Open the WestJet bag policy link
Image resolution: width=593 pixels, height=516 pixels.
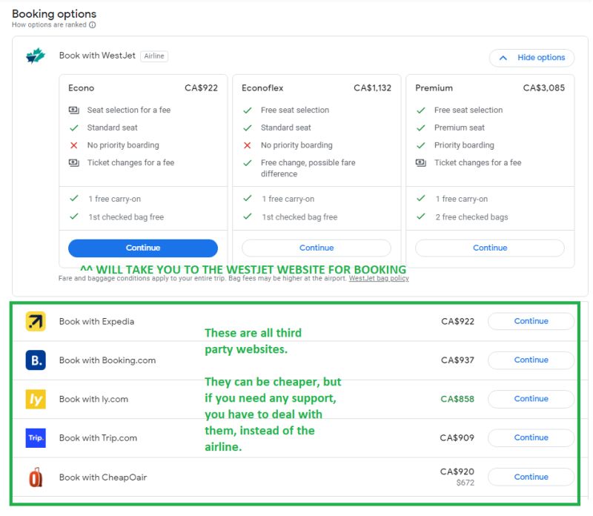[x=379, y=279]
